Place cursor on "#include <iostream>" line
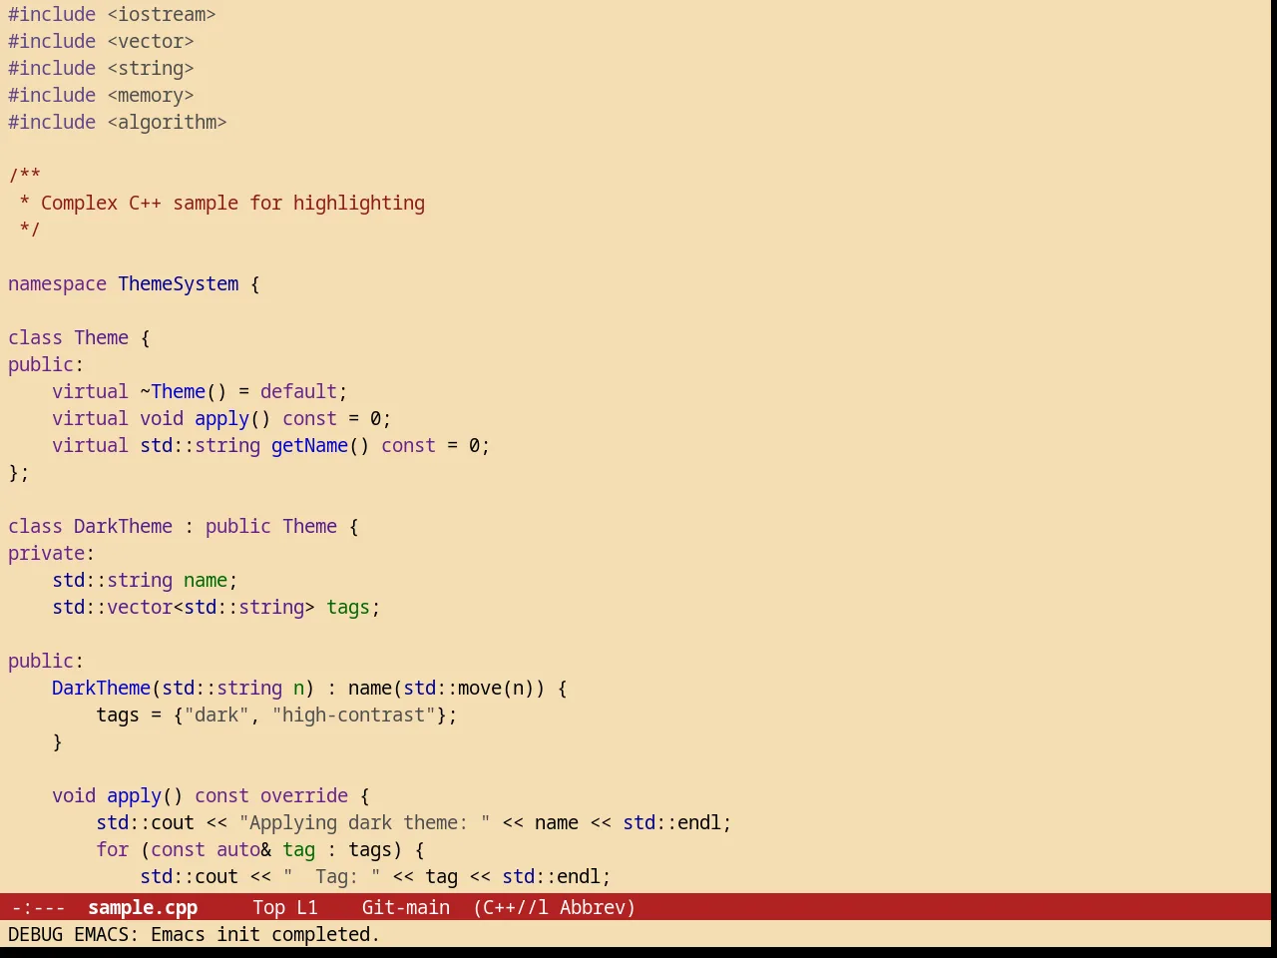 tap(112, 14)
